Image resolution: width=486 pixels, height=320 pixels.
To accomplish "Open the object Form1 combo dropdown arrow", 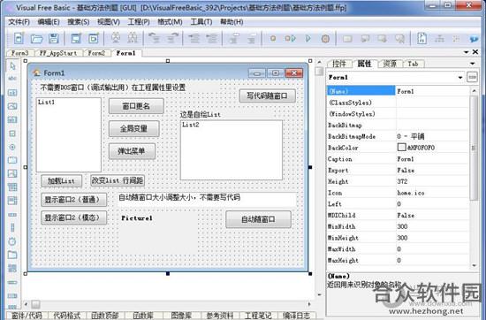I will pyautogui.click(x=460, y=77).
